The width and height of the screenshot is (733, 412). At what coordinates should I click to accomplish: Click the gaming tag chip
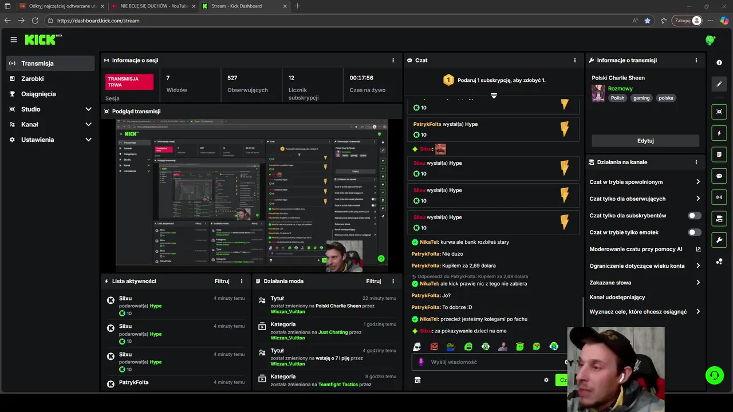(x=641, y=98)
